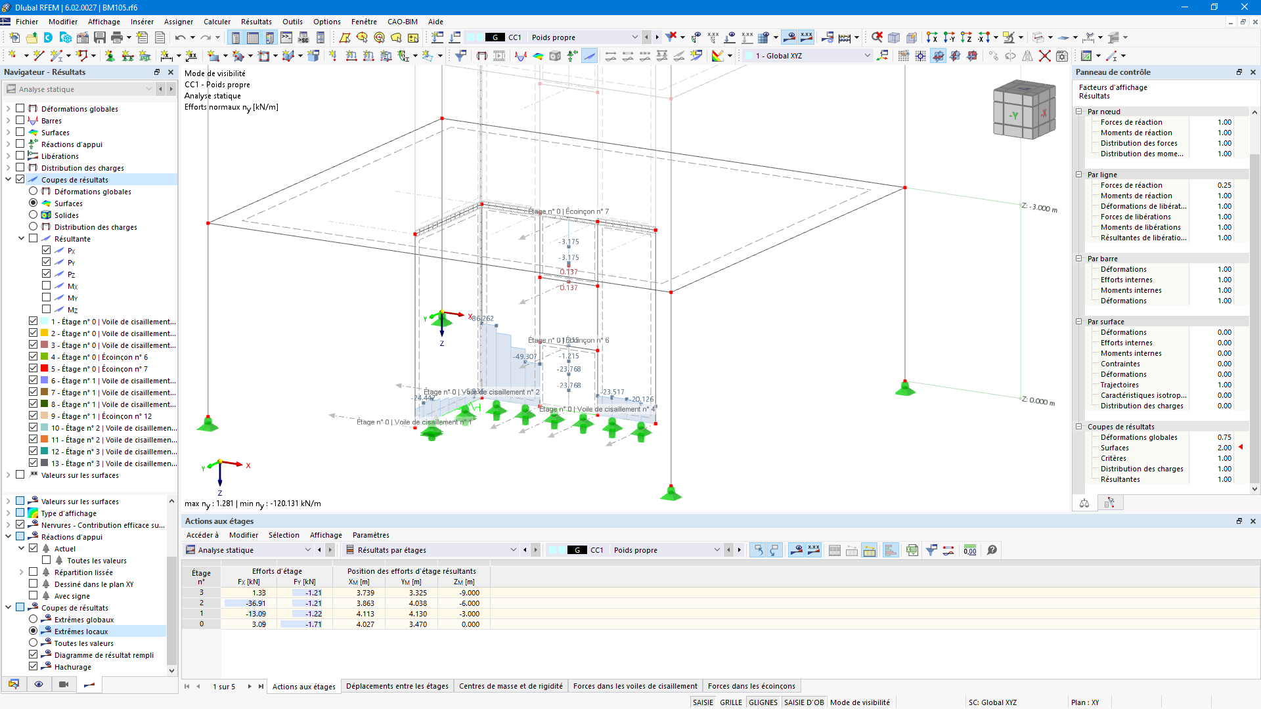Image resolution: width=1261 pixels, height=709 pixels.
Task: Open the Views camera tab in navigator
Action: click(64, 684)
